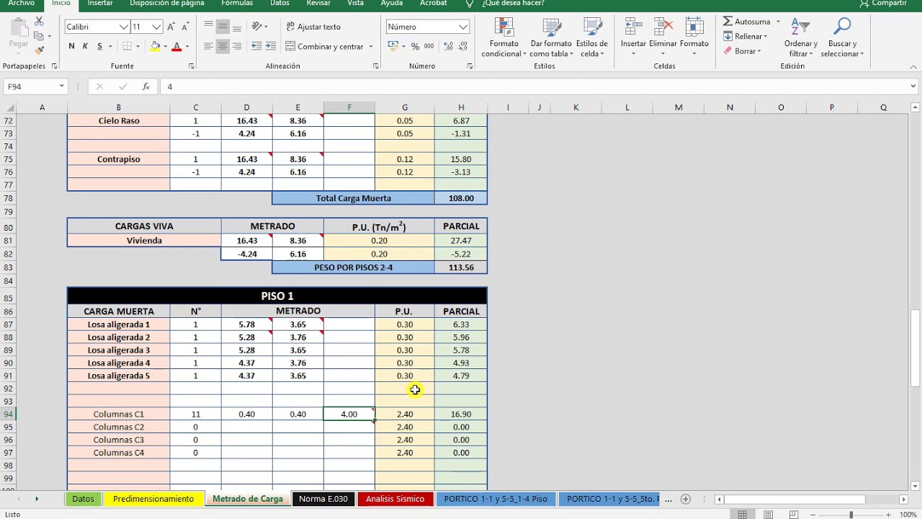Toggle bold N formatting
This screenshot has width=922, height=519.
71,46
